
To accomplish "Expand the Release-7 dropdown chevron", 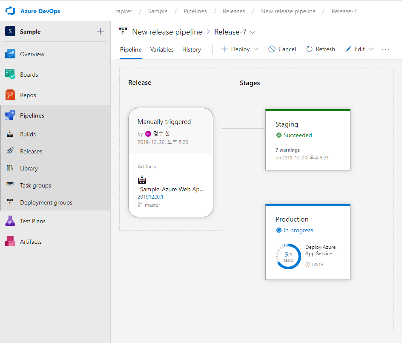I will coord(253,32).
